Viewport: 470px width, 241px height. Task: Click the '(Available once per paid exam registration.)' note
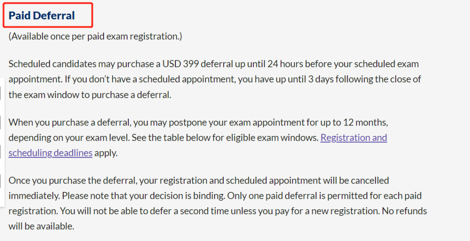(95, 36)
